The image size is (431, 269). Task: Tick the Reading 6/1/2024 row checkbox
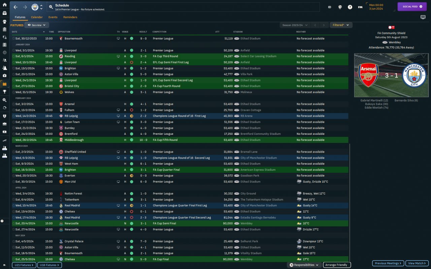[x=13, y=56]
